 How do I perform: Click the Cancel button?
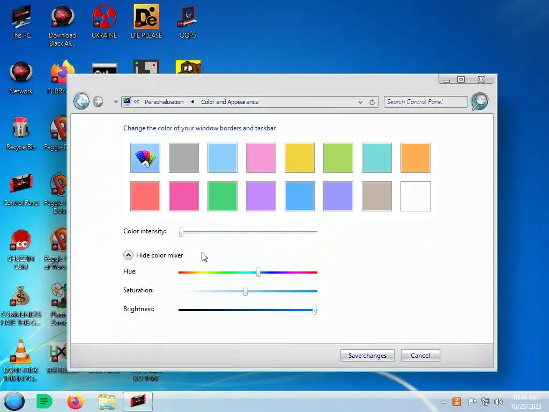(420, 356)
